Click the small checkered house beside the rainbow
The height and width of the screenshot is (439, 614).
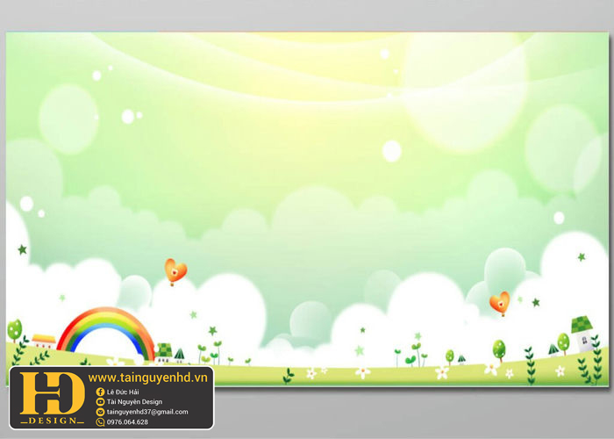tap(163, 350)
